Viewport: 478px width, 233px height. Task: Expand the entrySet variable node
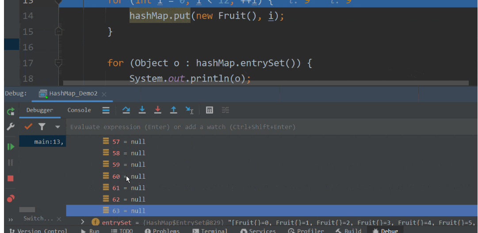(82, 222)
